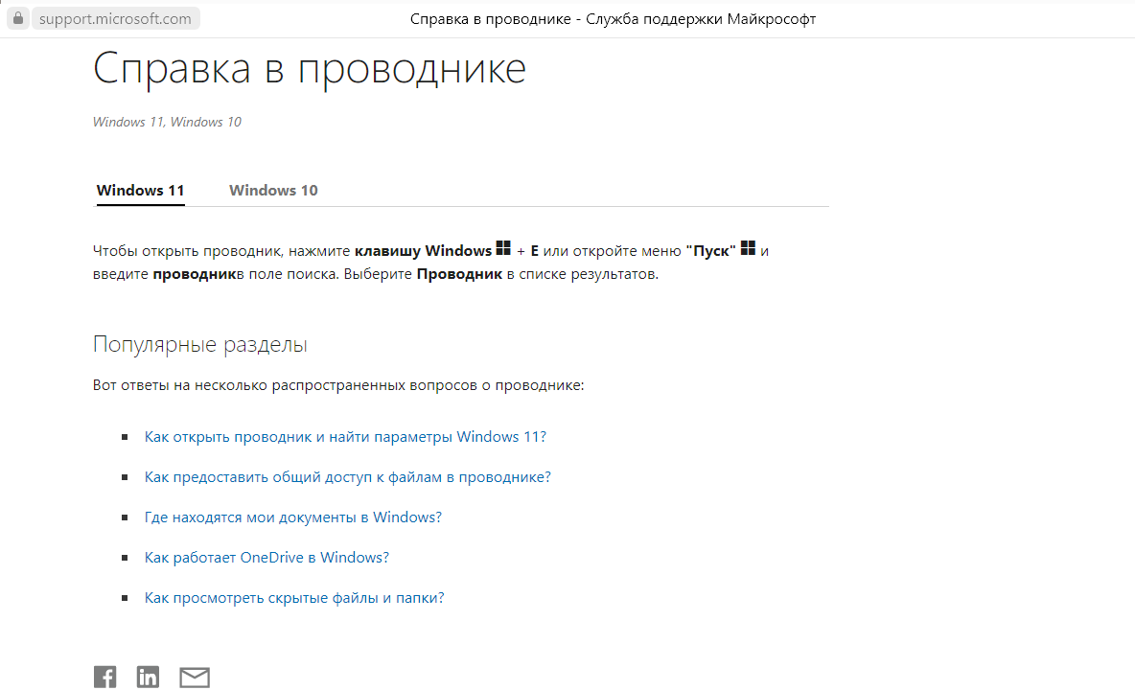Click the sentence starting "Вот ответы на несколько"
The height and width of the screenshot is (690, 1135).
click(x=338, y=385)
